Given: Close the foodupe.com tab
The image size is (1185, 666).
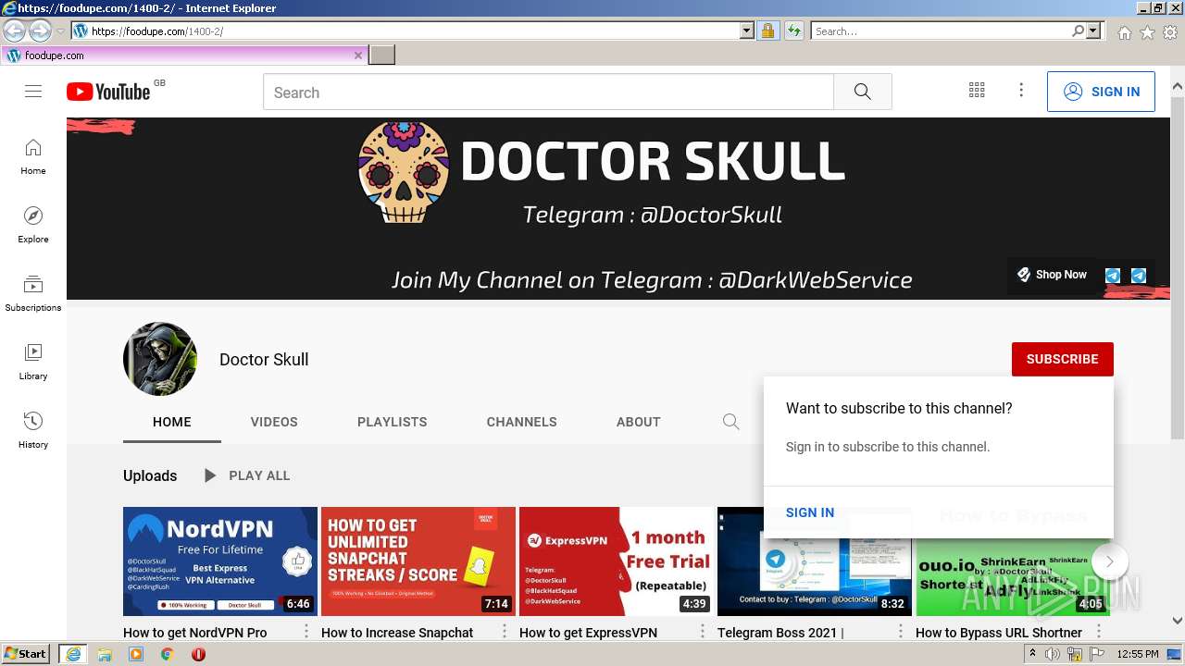Looking at the screenshot, I should click(358, 55).
